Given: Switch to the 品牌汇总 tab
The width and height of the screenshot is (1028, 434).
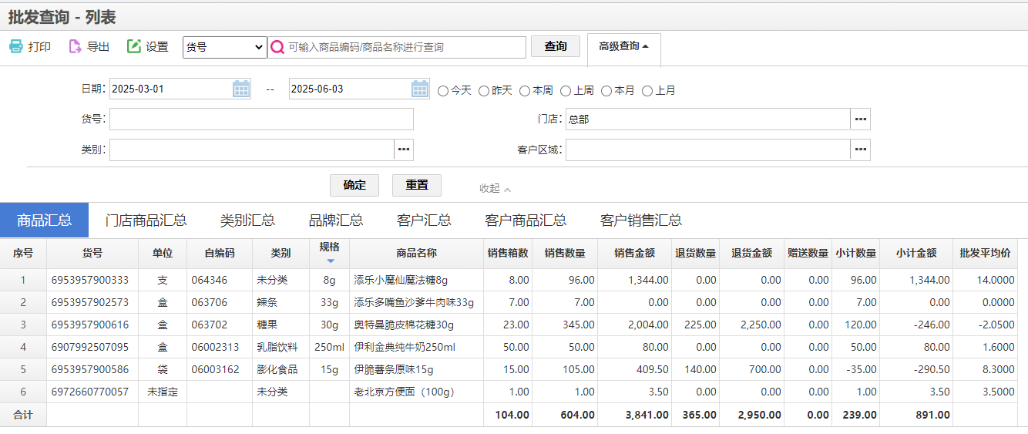Looking at the screenshot, I should point(336,220).
